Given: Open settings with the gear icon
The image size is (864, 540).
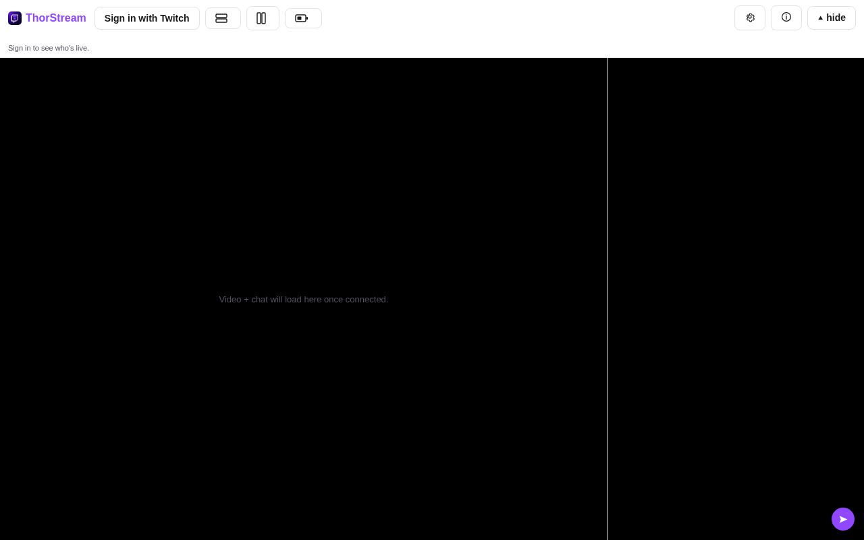Looking at the screenshot, I should pos(750,18).
